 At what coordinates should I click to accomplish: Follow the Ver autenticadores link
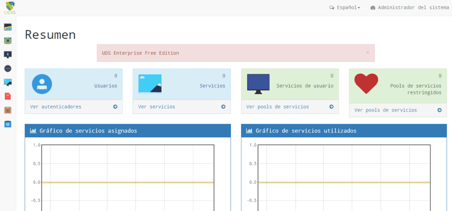[56, 107]
